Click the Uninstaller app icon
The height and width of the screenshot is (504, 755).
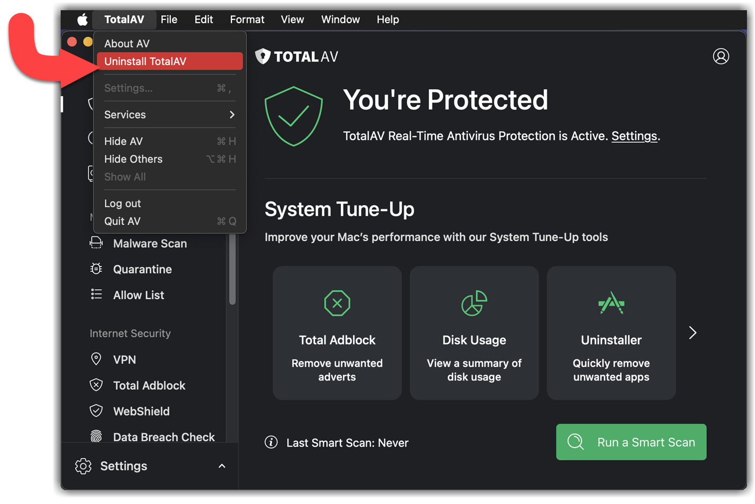tap(611, 303)
